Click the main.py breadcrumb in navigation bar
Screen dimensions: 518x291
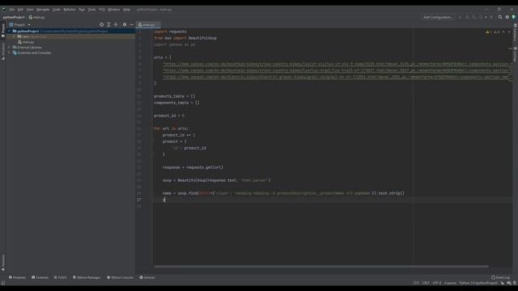click(x=36, y=17)
